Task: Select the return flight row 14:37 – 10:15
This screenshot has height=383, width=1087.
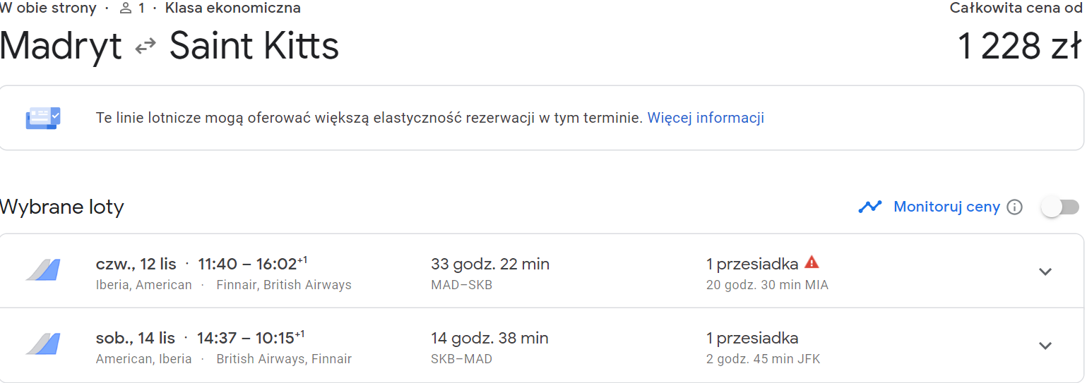Action: (542, 346)
